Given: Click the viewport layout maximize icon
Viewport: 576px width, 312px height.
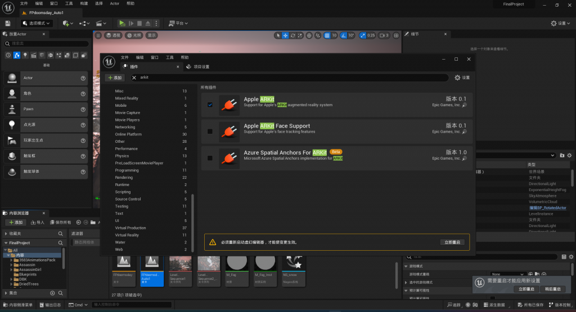Looking at the screenshot, I should pos(396,35).
